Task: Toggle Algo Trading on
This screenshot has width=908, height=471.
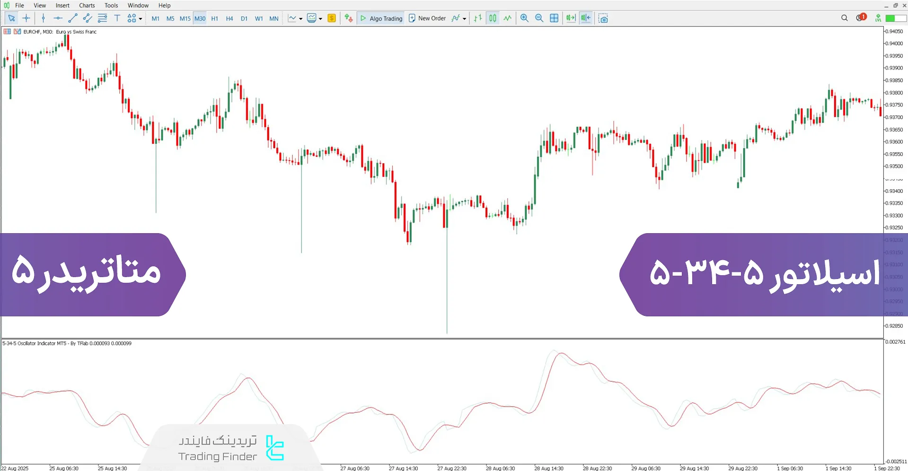Action: [x=381, y=18]
